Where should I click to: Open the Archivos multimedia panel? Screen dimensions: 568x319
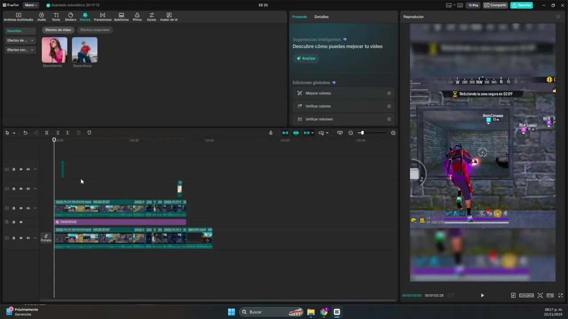(x=18, y=17)
